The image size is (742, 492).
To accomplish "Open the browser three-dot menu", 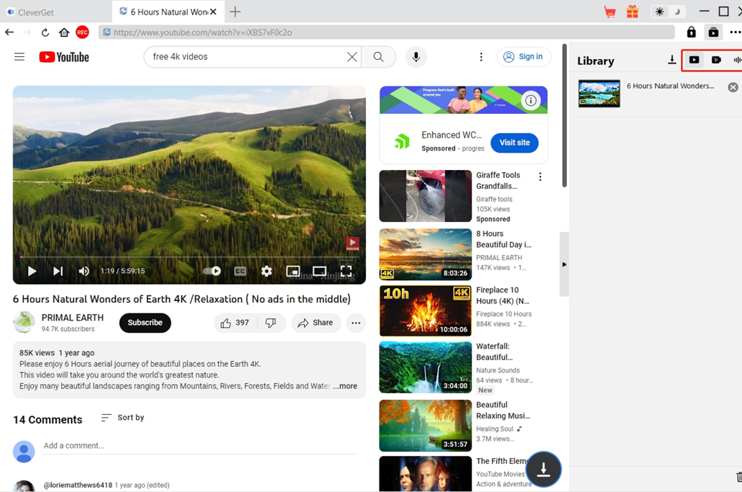I will pos(735,32).
